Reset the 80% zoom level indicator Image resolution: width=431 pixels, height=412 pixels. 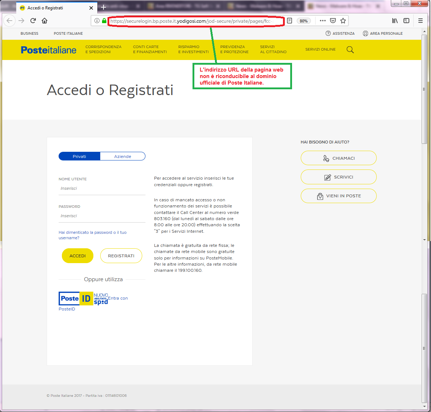304,21
